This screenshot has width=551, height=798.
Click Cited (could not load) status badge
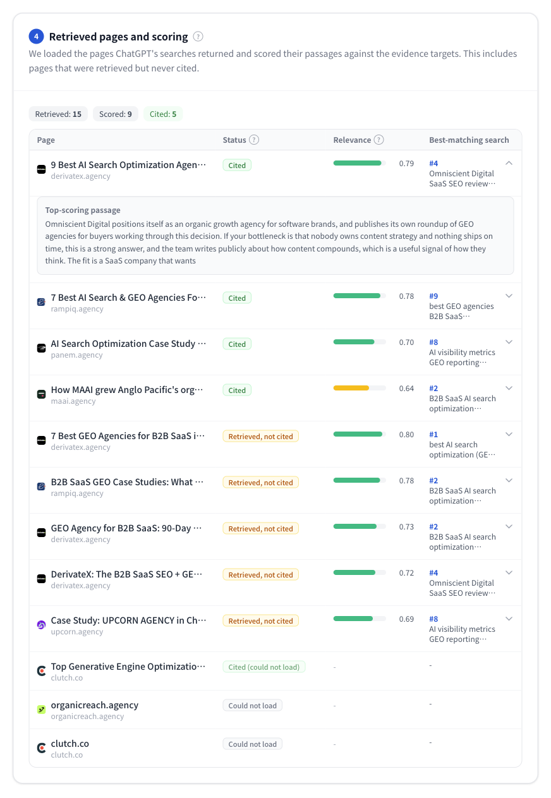coord(264,667)
